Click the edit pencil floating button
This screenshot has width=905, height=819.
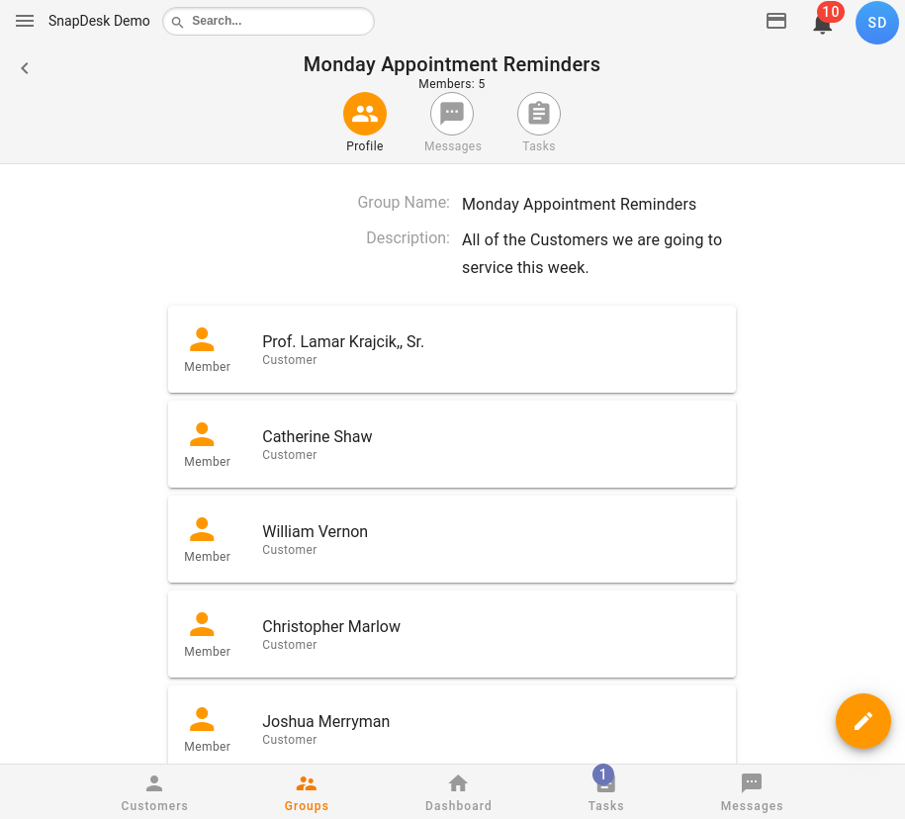pos(862,721)
